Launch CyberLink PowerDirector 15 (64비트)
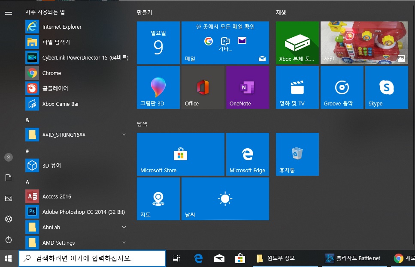The height and width of the screenshot is (267, 415). pos(77,57)
